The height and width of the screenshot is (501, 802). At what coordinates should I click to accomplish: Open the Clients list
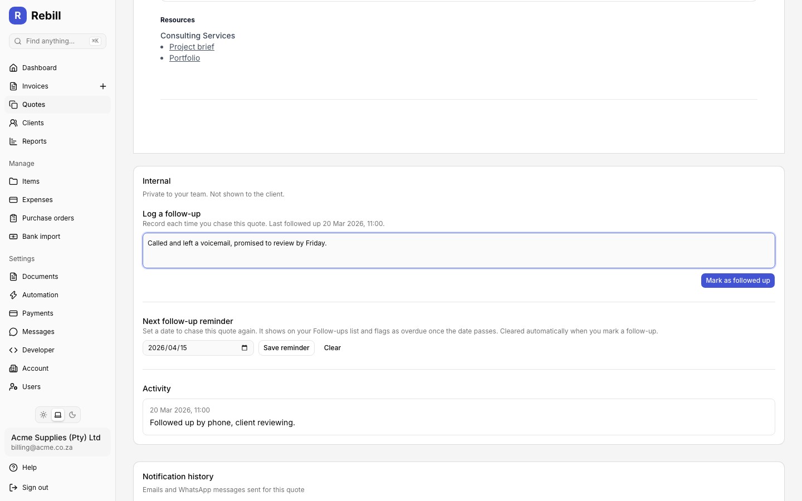[x=57, y=123]
